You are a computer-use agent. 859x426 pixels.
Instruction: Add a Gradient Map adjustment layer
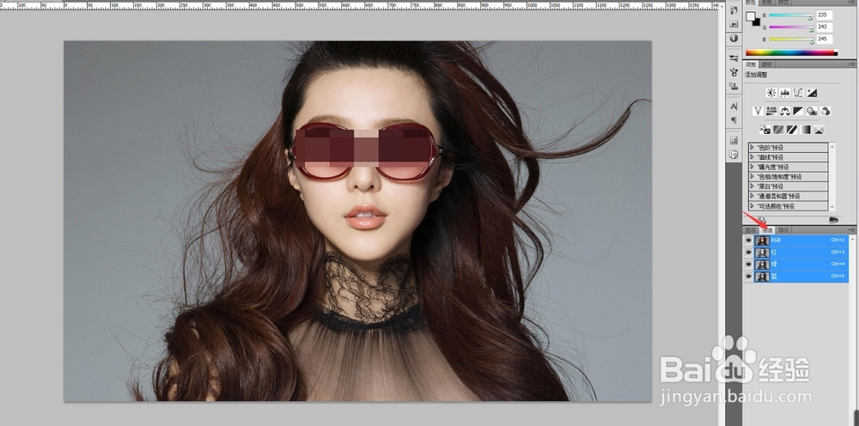click(x=805, y=130)
